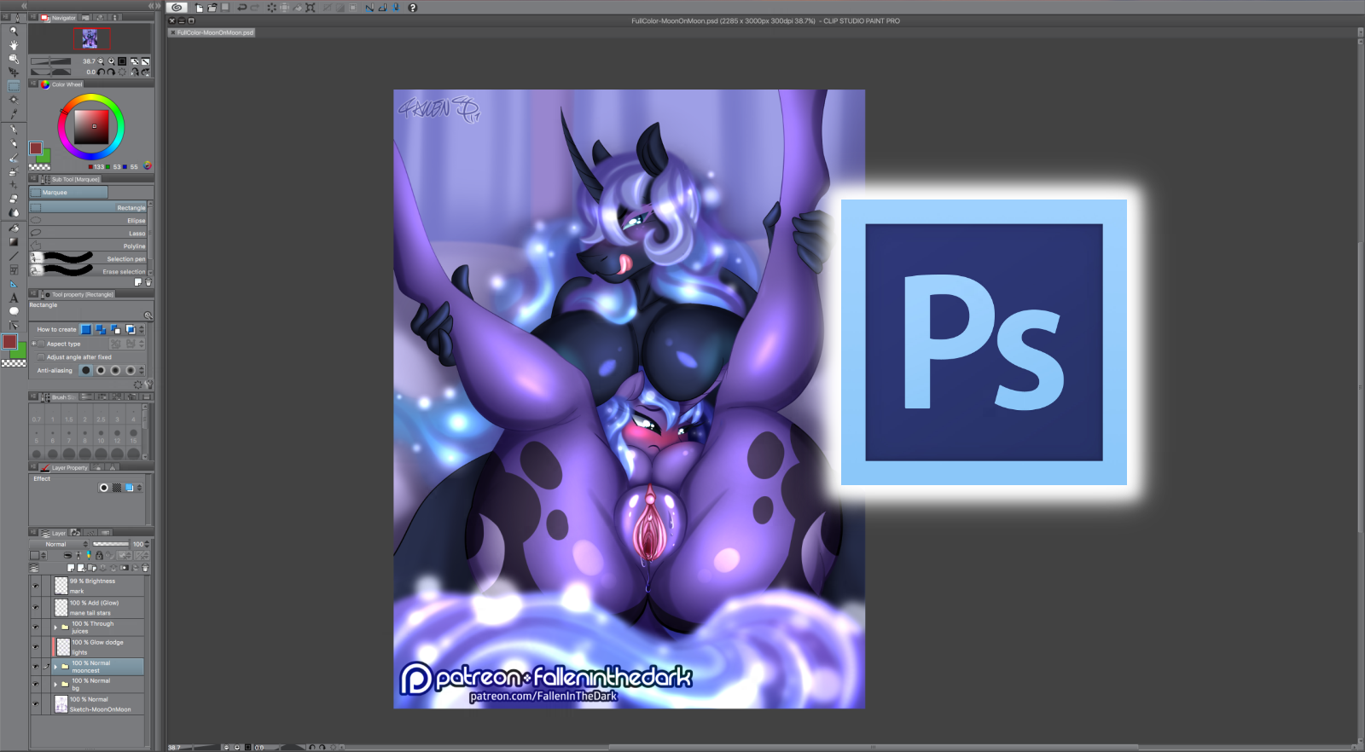The width and height of the screenshot is (1365, 752).
Task: Open the help question mark icon
Action: click(x=413, y=8)
